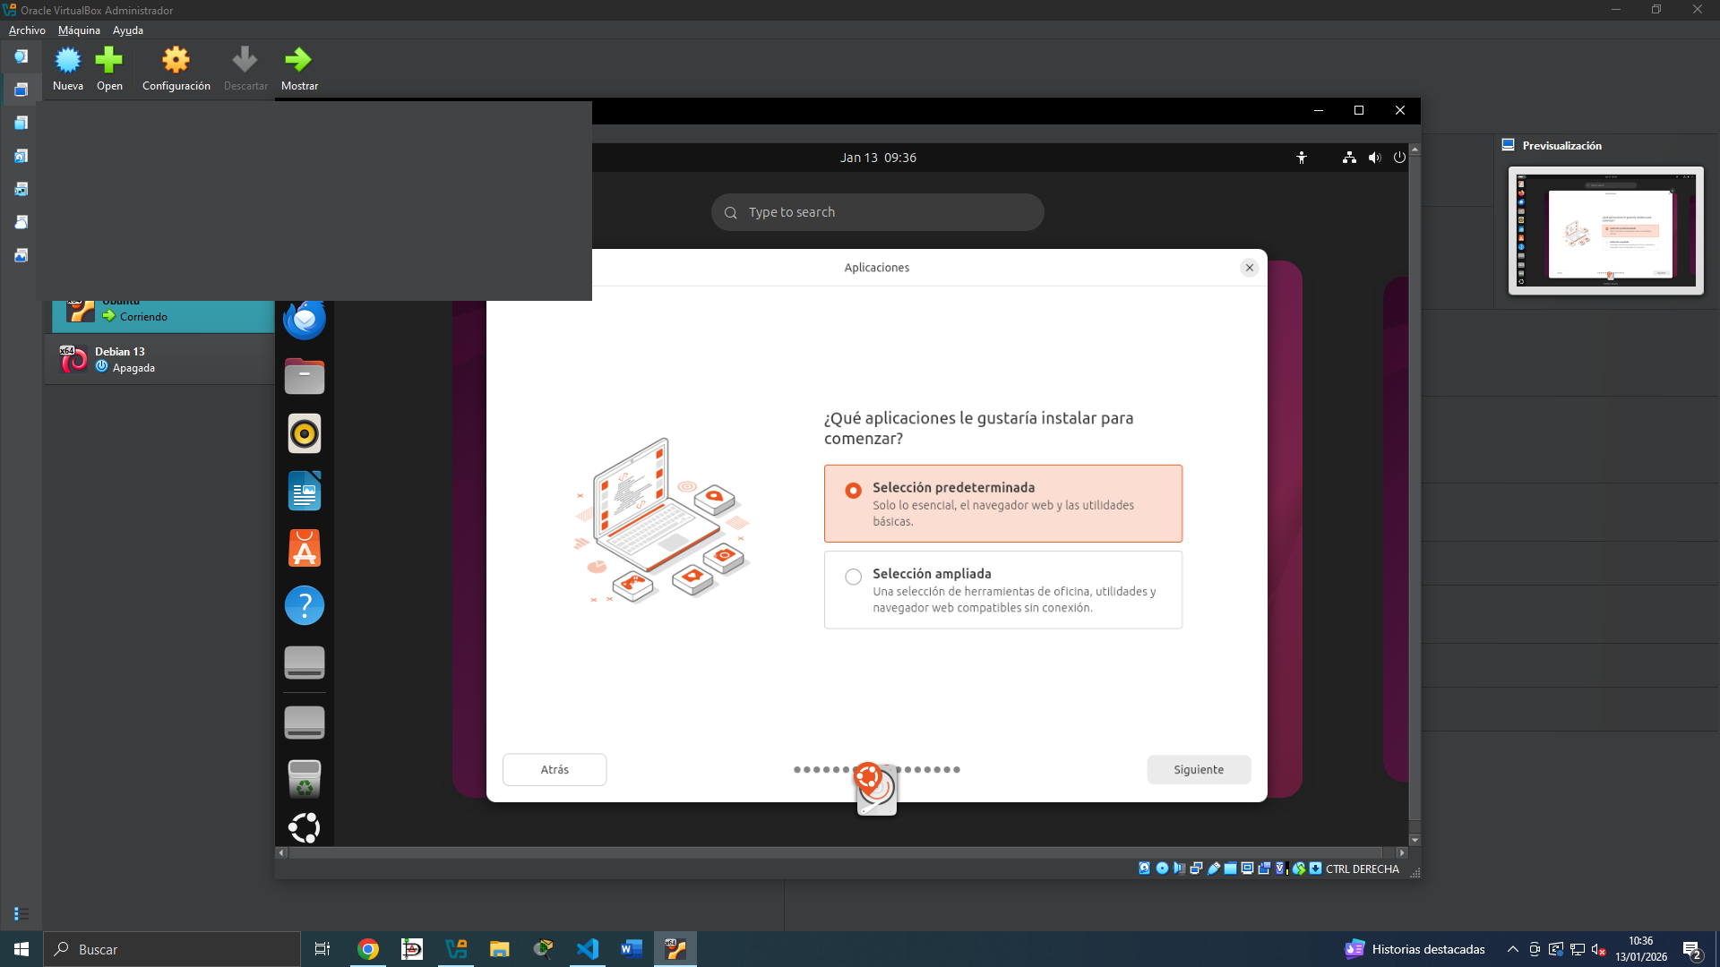Click the VM window vertical scrollbar
Image resolution: width=1720 pixels, height=967 pixels.
coord(1415,488)
